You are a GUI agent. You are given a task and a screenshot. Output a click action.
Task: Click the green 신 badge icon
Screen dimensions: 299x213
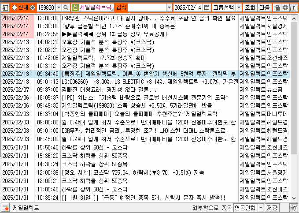[x=75, y=7]
